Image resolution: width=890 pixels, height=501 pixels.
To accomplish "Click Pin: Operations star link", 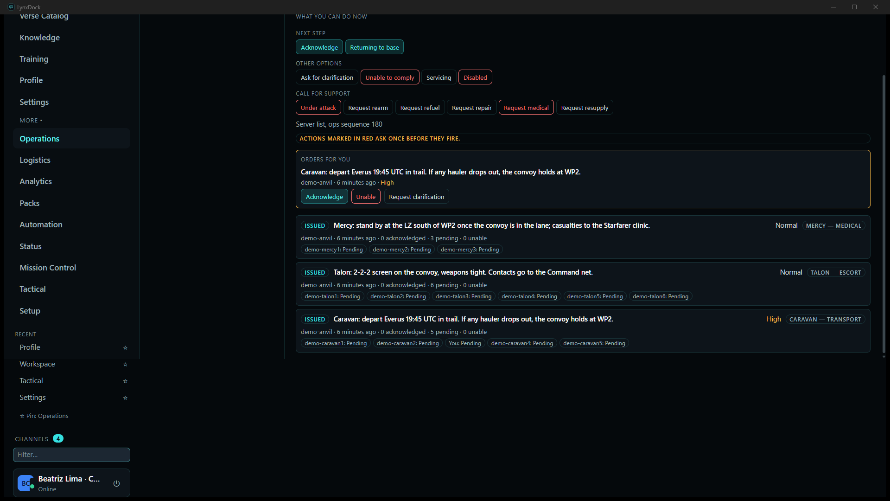I will [x=44, y=416].
